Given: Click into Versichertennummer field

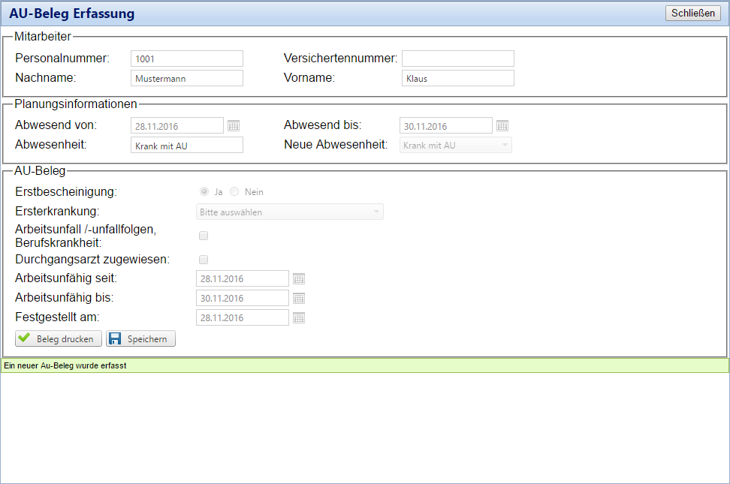Looking at the screenshot, I should pos(458,59).
